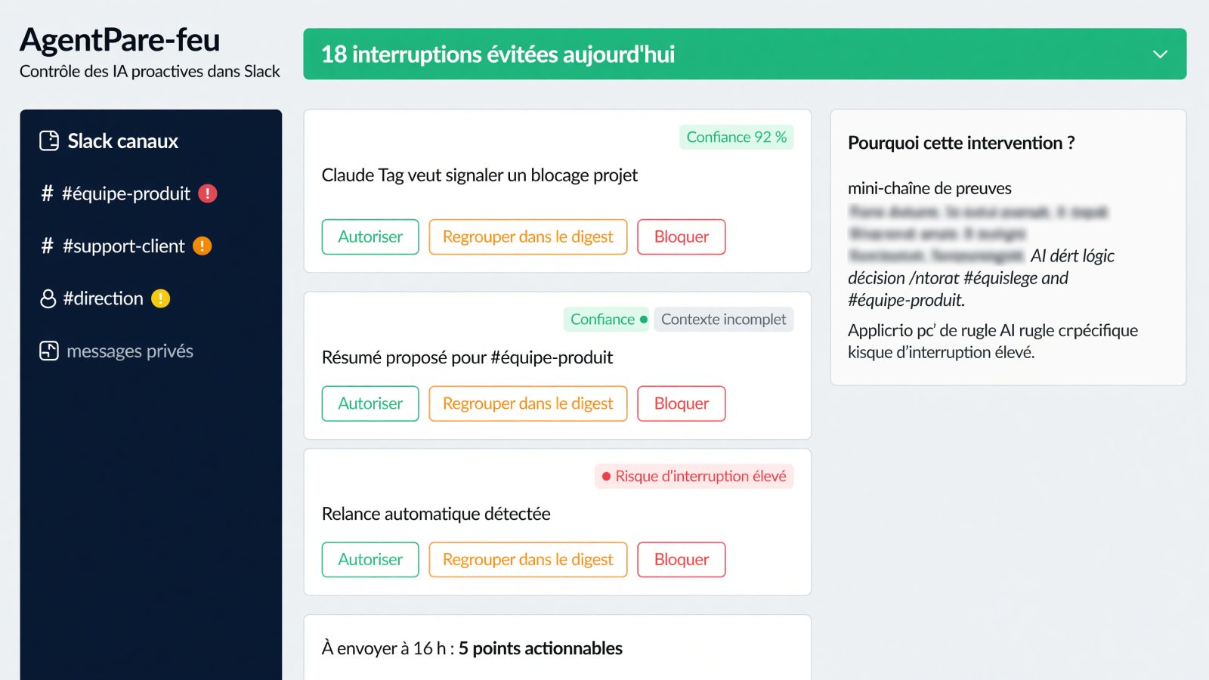Click the red alert badge on #équipe-produit
Screen dimensions: 1209x680
(208, 193)
